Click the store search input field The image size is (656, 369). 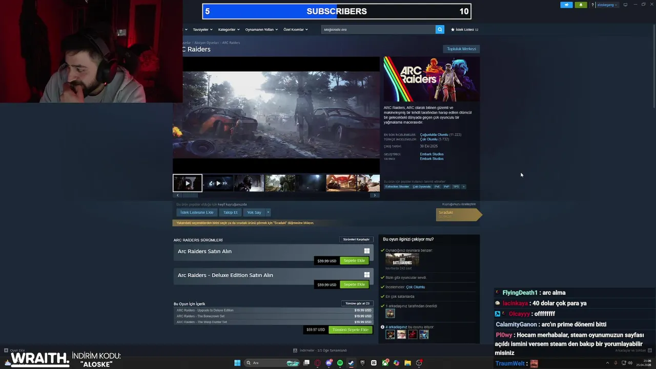378,29
